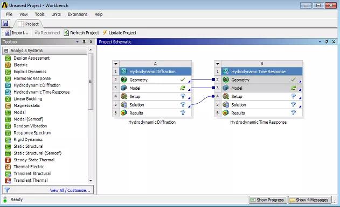Select Linear Buckling in the Toolbox
Screen dimensions: 340x207
click(x=23, y=98)
